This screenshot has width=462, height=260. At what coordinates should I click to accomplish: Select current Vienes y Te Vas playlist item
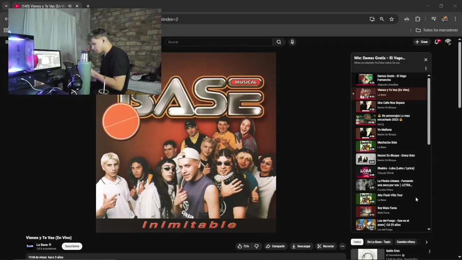[x=389, y=93]
